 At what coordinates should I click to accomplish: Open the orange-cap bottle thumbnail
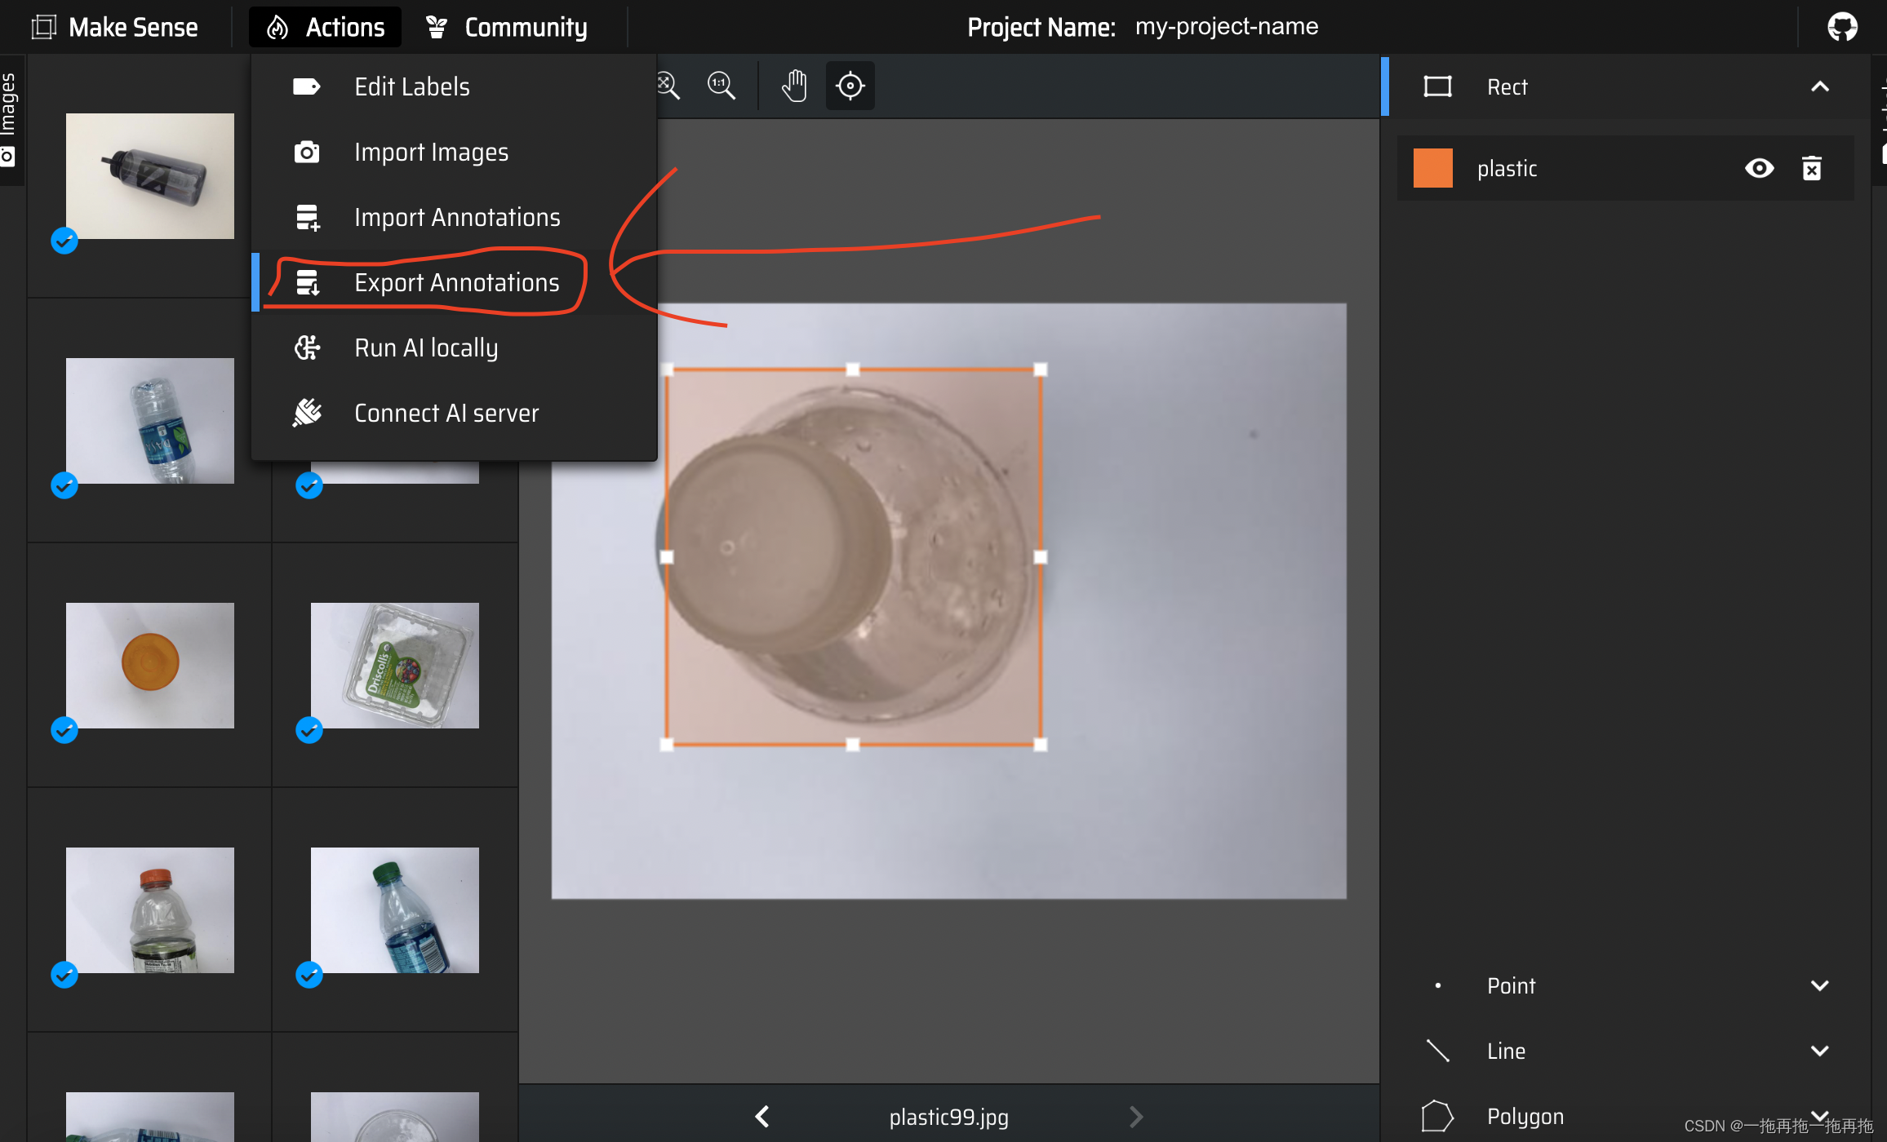click(x=150, y=910)
